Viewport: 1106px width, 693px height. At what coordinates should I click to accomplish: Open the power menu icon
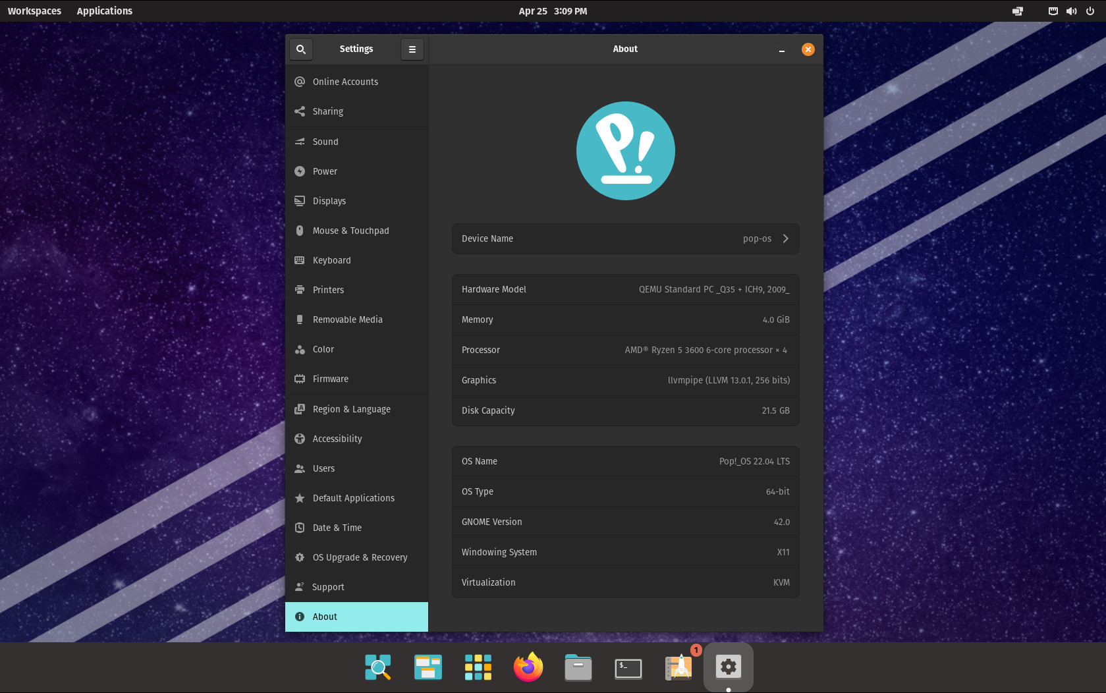tap(1090, 11)
